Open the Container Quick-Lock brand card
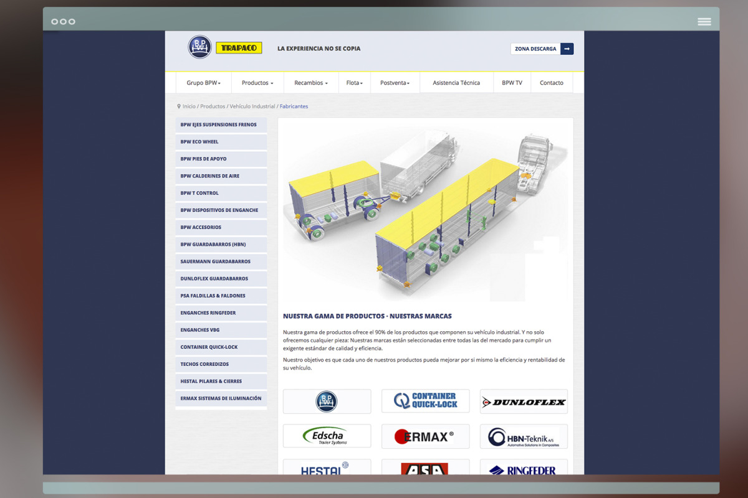 425,402
